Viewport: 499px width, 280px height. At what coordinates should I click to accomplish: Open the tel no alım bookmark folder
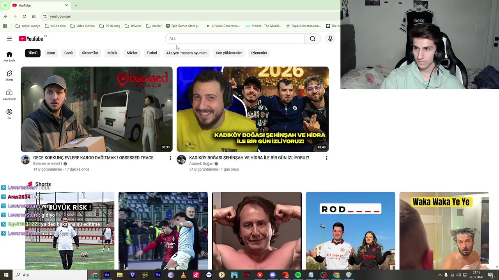click(x=55, y=26)
